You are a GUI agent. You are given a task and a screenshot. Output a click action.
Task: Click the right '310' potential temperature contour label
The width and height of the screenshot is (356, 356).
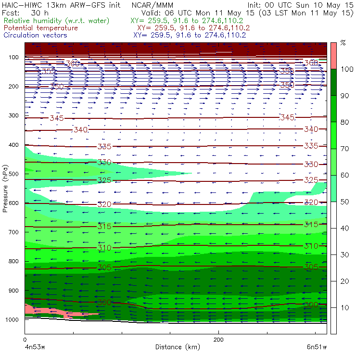(x=311, y=246)
